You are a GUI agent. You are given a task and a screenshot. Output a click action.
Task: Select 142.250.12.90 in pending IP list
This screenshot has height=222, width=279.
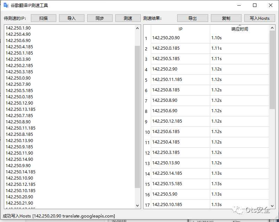coord(19,103)
